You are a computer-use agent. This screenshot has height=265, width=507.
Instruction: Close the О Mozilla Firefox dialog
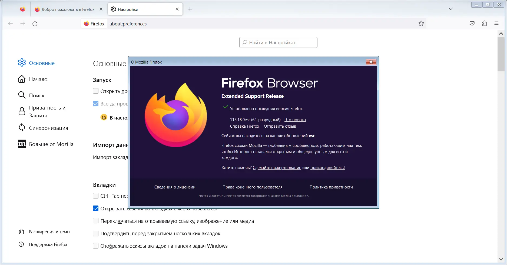pyautogui.click(x=371, y=62)
